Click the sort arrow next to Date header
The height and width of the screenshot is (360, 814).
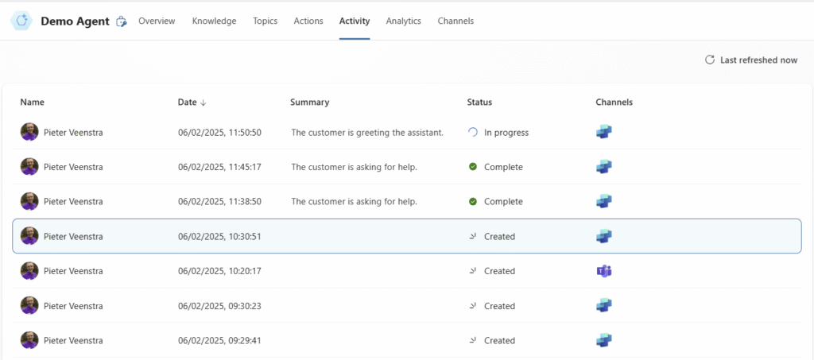point(203,103)
